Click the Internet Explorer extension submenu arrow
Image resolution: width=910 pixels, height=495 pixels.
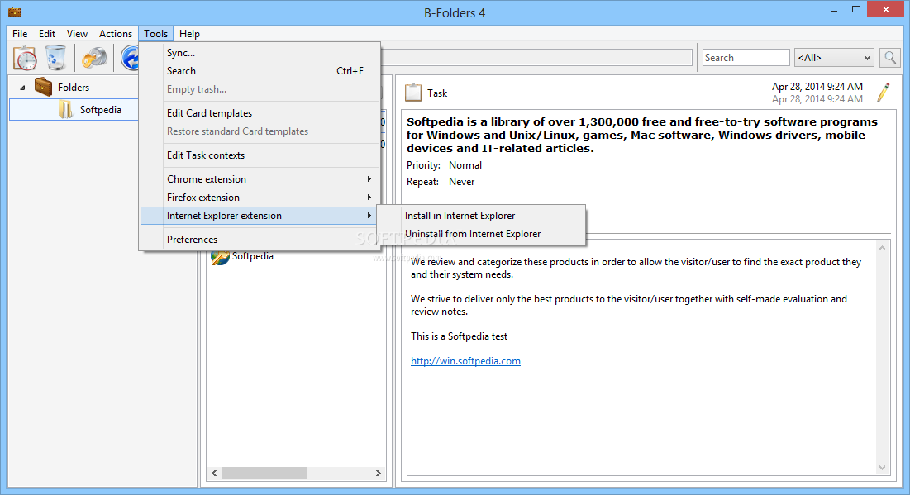369,216
